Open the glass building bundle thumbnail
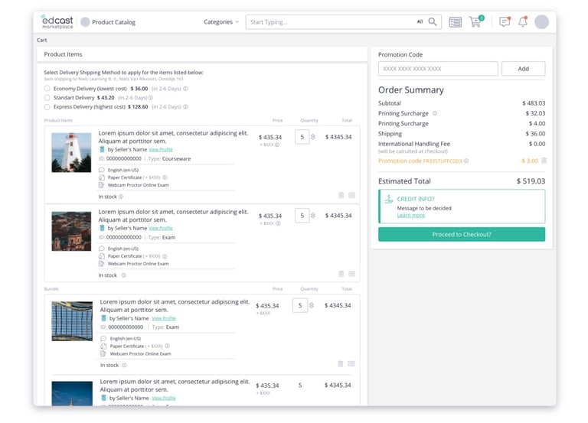The width and height of the screenshot is (588, 423). point(72,321)
